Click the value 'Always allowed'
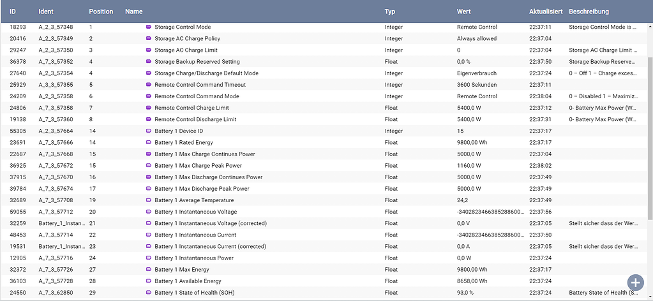The height and width of the screenshot is (301, 653). pyautogui.click(x=476, y=39)
